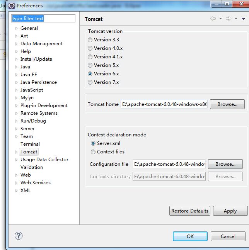The width and height of the screenshot is (249, 250).
Task: Expand the Tomcat tree node
Action: click(x=16, y=152)
